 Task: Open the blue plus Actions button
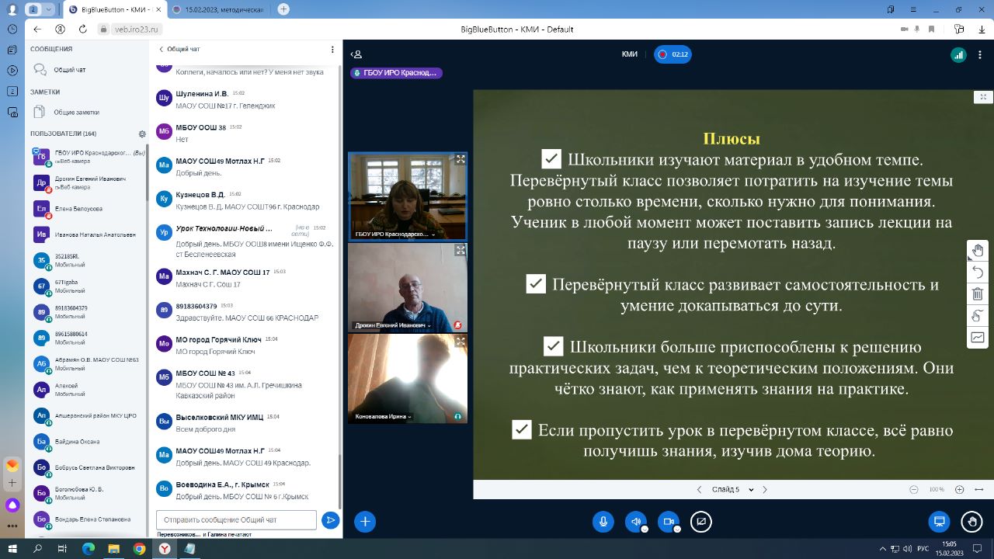pyautogui.click(x=365, y=522)
